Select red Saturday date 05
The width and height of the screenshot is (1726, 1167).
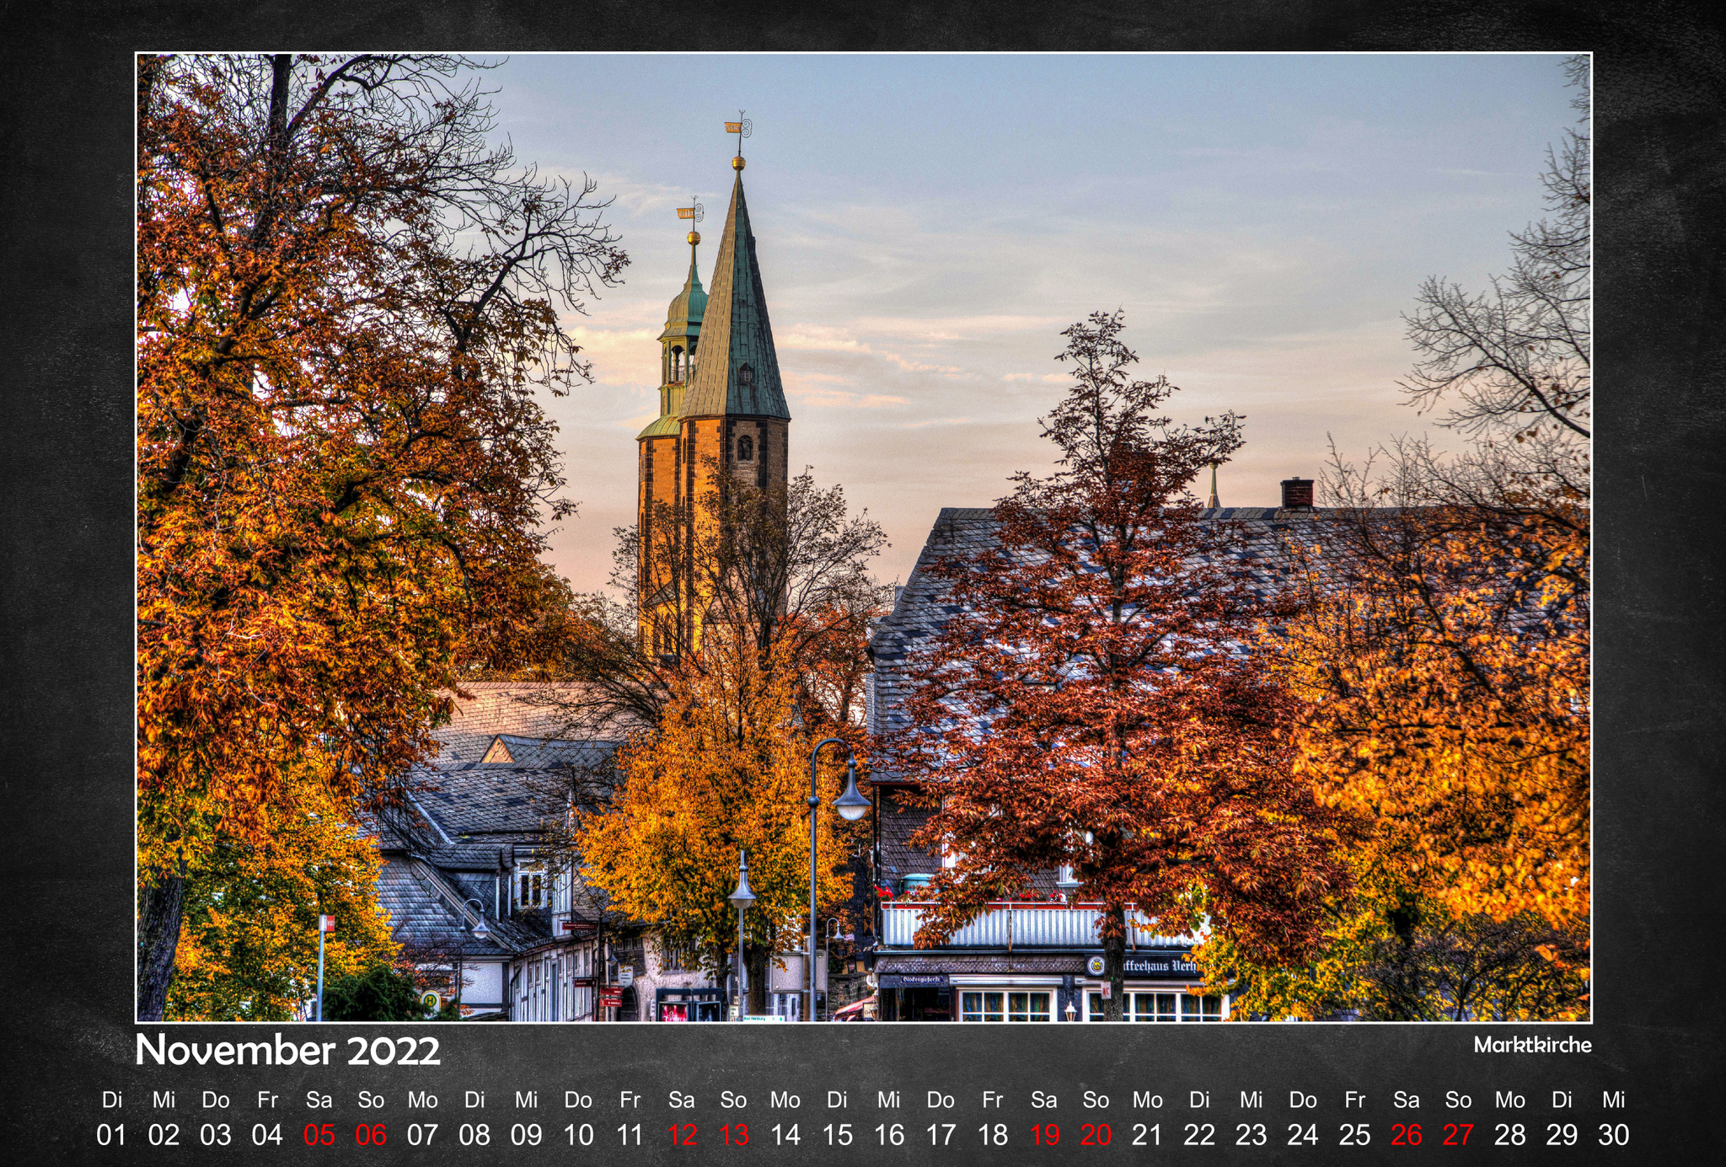[x=319, y=1135]
